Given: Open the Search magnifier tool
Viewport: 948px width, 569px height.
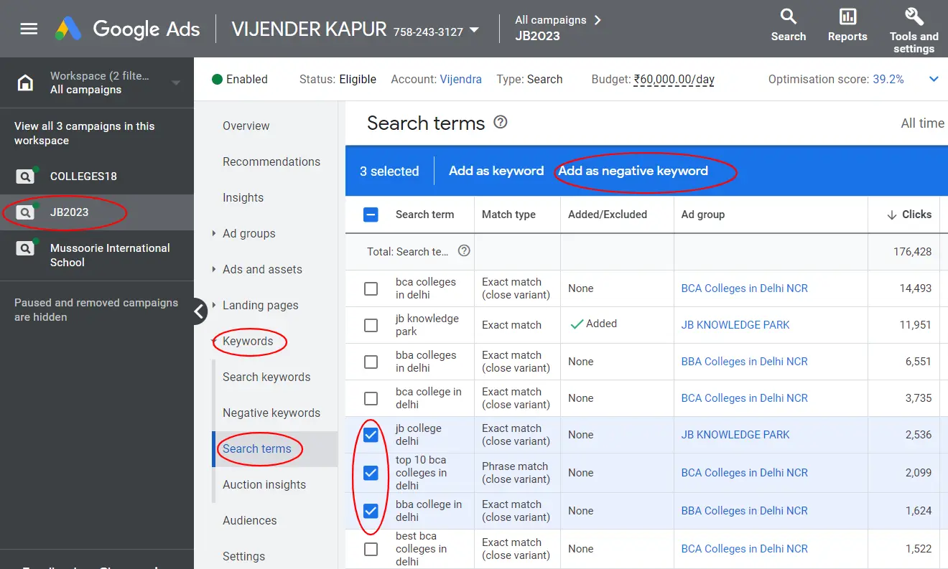Looking at the screenshot, I should click(x=789, y=17).
